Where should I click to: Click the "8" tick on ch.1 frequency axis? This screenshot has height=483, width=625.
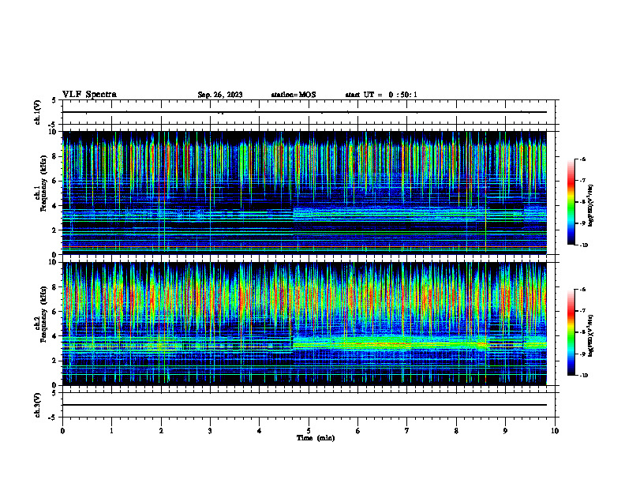tap(55, 156)
